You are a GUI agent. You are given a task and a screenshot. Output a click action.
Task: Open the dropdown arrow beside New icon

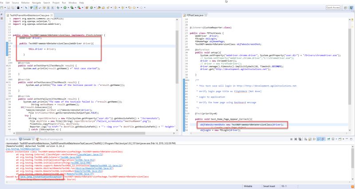5,8
